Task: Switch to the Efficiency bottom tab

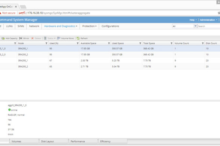Action: (x=113, y=142)
